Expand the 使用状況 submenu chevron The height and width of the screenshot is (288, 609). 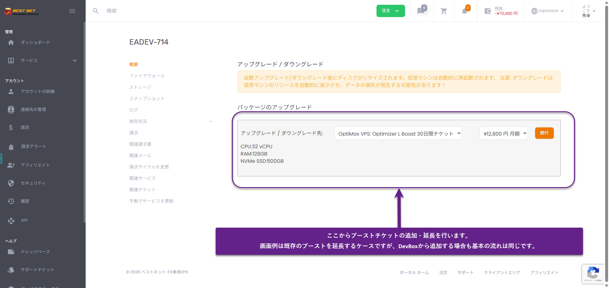point(211,121)
